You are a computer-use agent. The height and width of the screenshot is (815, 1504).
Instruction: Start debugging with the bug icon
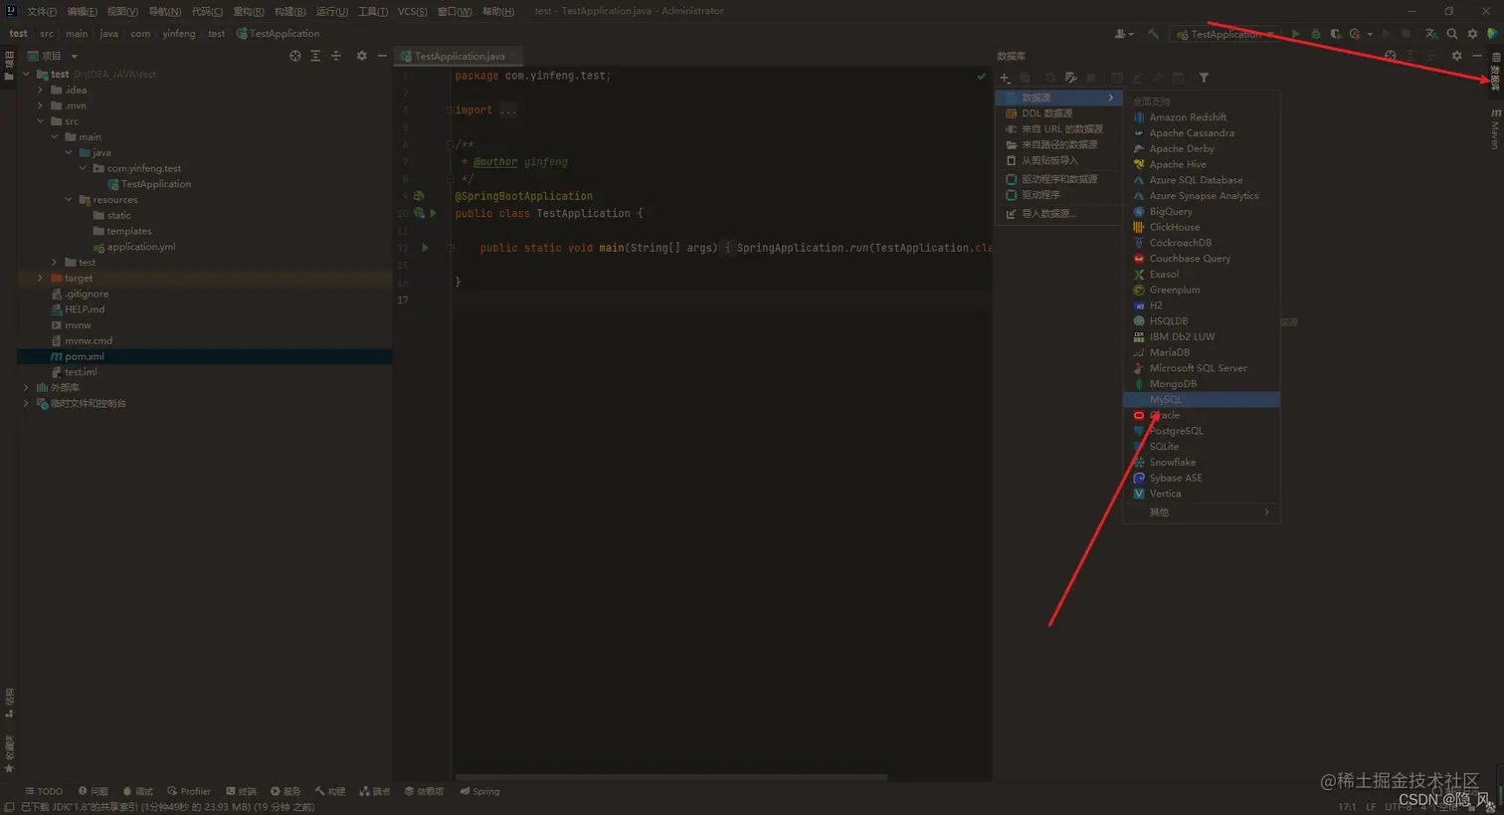pyautogui.click(x=1316, y=34)
